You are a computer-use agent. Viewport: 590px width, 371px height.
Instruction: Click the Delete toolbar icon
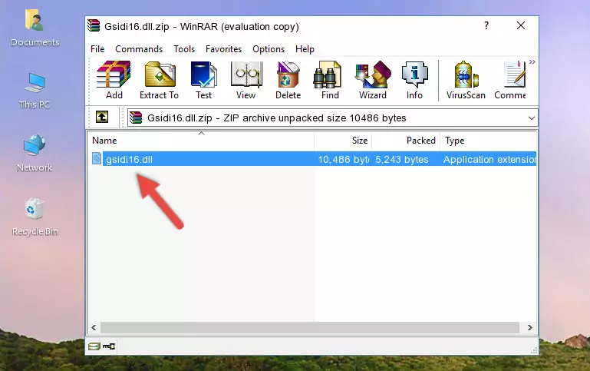point(288,80)
